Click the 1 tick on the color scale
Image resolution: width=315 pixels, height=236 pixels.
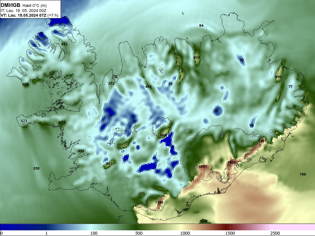(x=47, y=233)
